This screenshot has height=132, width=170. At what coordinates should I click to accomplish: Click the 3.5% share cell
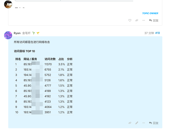click(x=62, y=64)
